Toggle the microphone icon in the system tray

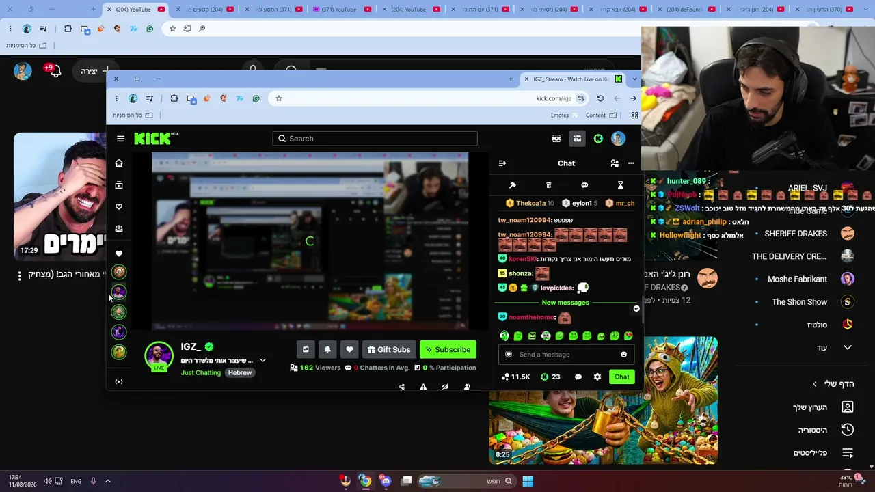[x=93, y=481]
